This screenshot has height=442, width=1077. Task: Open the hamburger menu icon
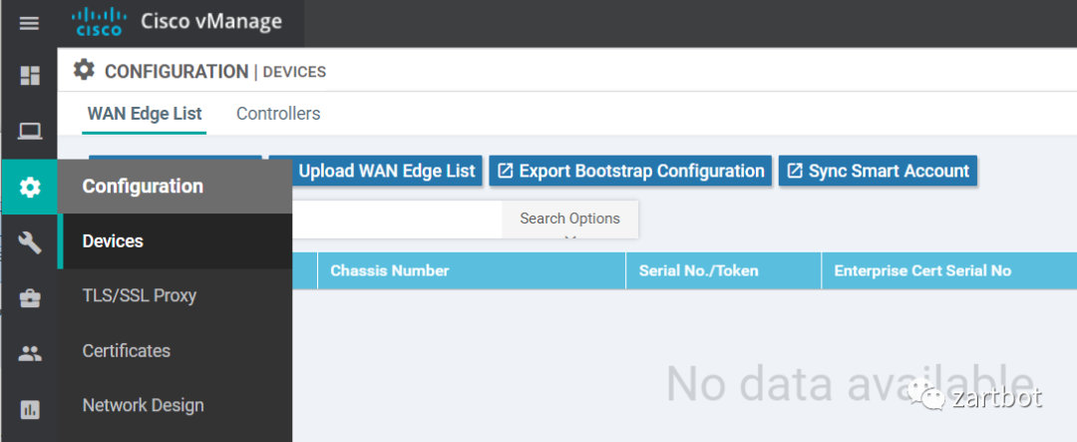[29, 24]
